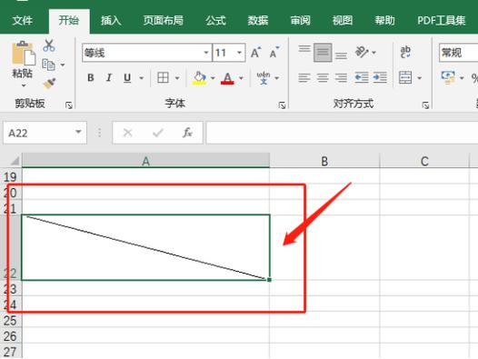Switch to 帮助 tab
The height and width of the screenshot is (359, 478).
coord(384,20)
